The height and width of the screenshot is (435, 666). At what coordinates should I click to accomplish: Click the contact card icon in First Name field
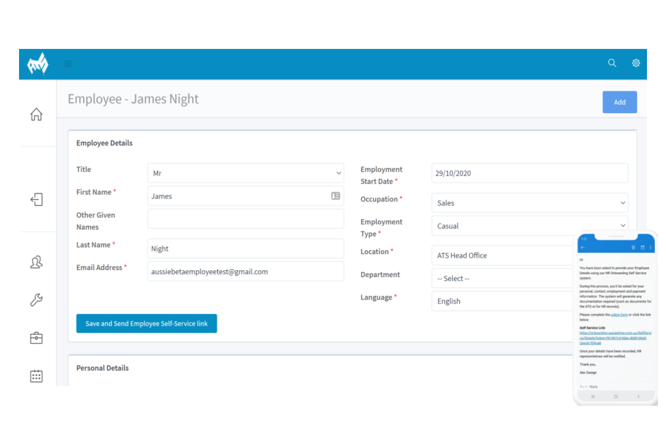[x=336, y=196]
